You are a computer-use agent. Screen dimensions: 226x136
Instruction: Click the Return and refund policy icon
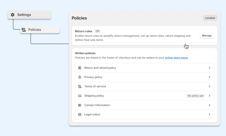pos(80,68)
